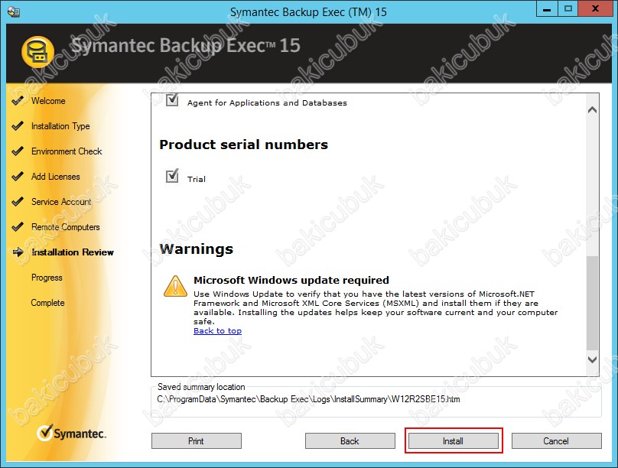
Task: Select the Installation Review step
Action: click(73, 252)
